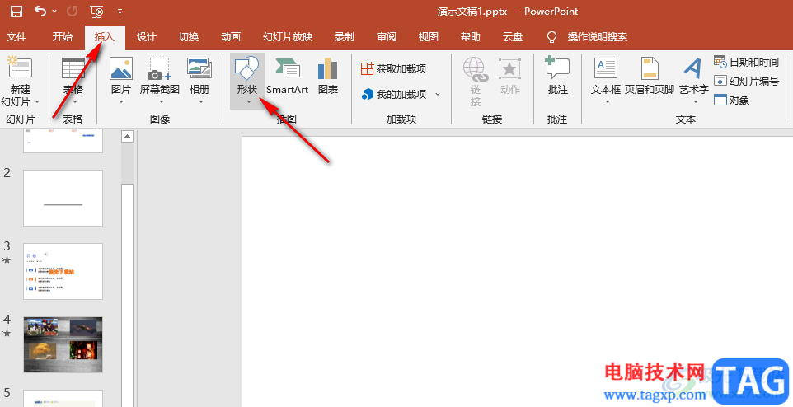Expand the 文本框 dropdown arrow
The width and height of the screenshot is (793, 407).
[x=608, y=102]
